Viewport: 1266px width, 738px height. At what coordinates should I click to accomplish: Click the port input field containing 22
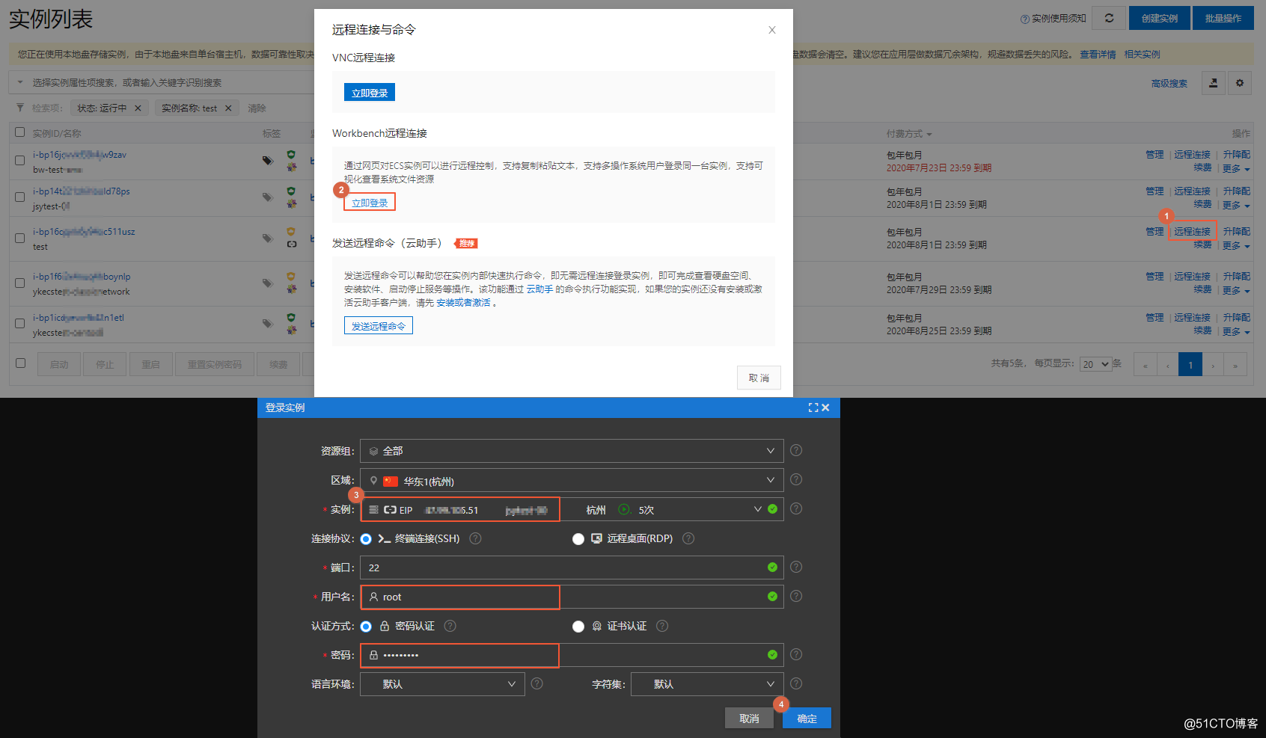[x=572, y=568]
